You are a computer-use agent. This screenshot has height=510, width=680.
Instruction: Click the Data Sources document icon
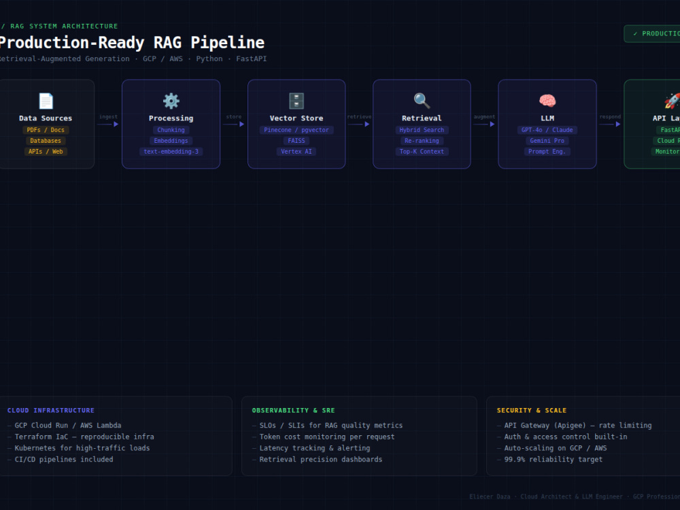tap(46, 101)
